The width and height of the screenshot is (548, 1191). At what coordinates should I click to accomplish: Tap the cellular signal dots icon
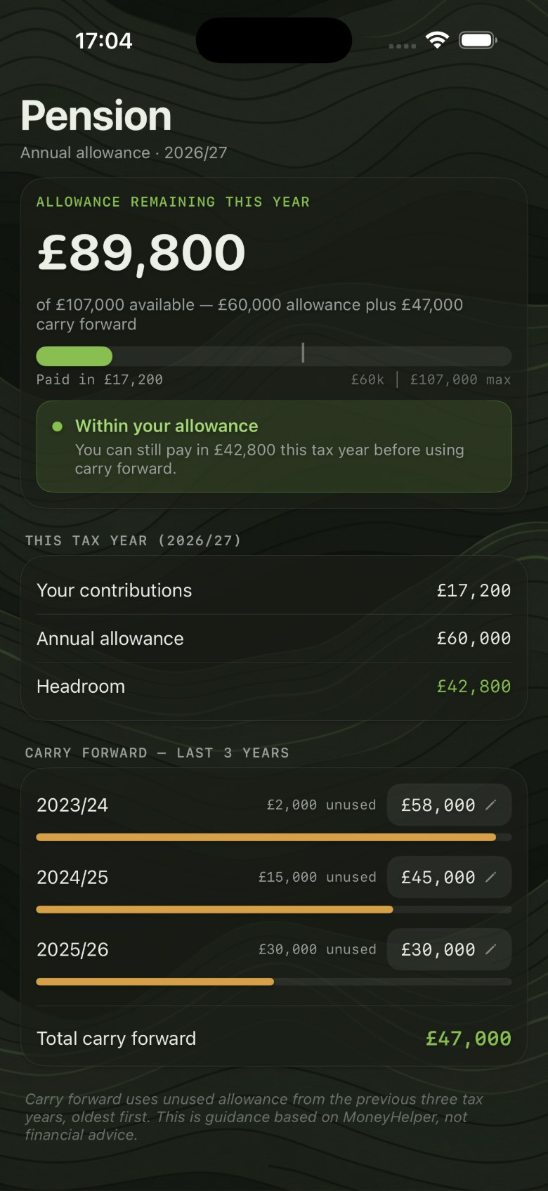coord(403,46)
